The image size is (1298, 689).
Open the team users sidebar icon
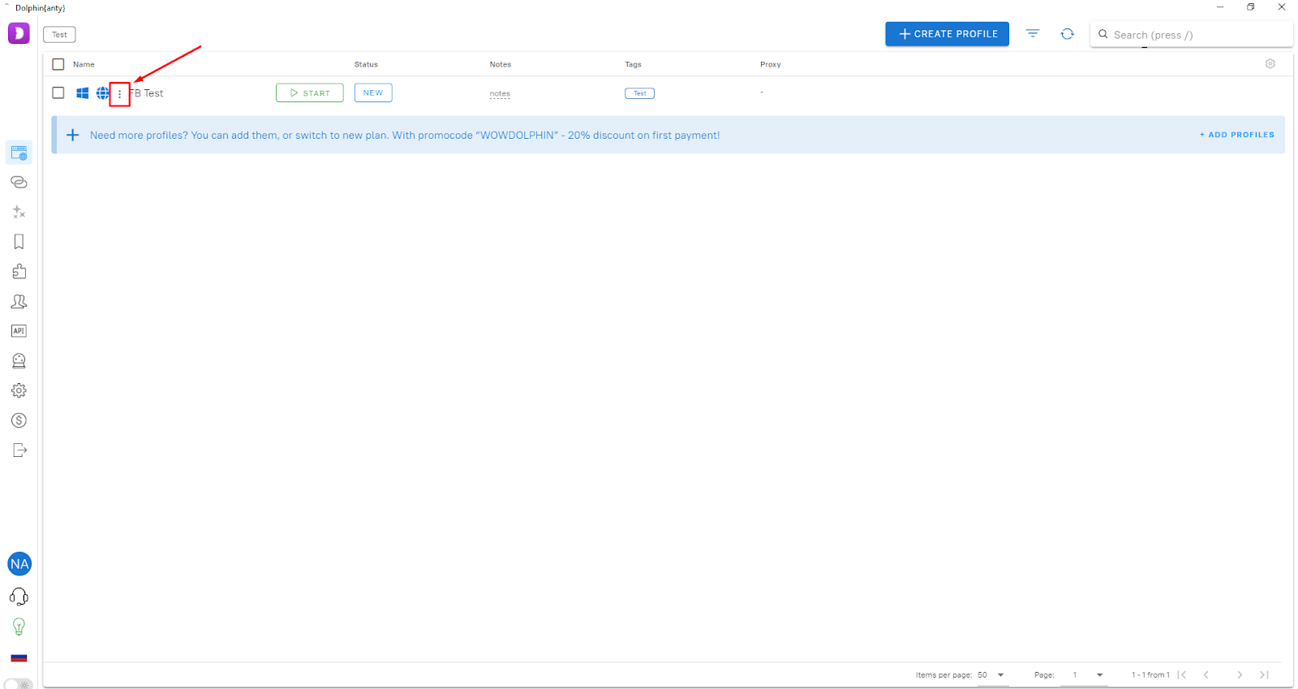click(19, 301)
